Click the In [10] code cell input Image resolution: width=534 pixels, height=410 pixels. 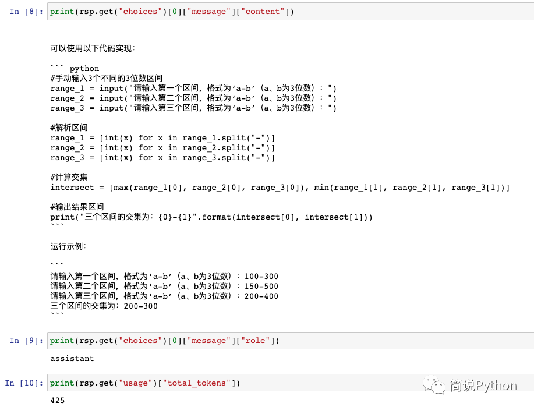point(291,383)
